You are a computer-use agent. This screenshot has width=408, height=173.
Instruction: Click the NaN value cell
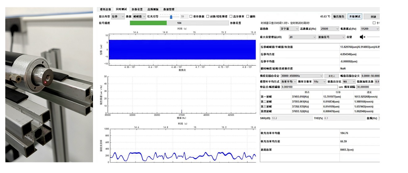343,68
